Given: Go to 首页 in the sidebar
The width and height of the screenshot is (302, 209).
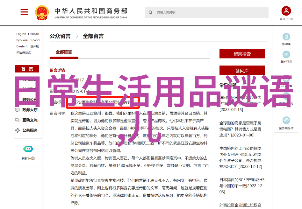Looking at the screenshot, I should pos(27,69).
